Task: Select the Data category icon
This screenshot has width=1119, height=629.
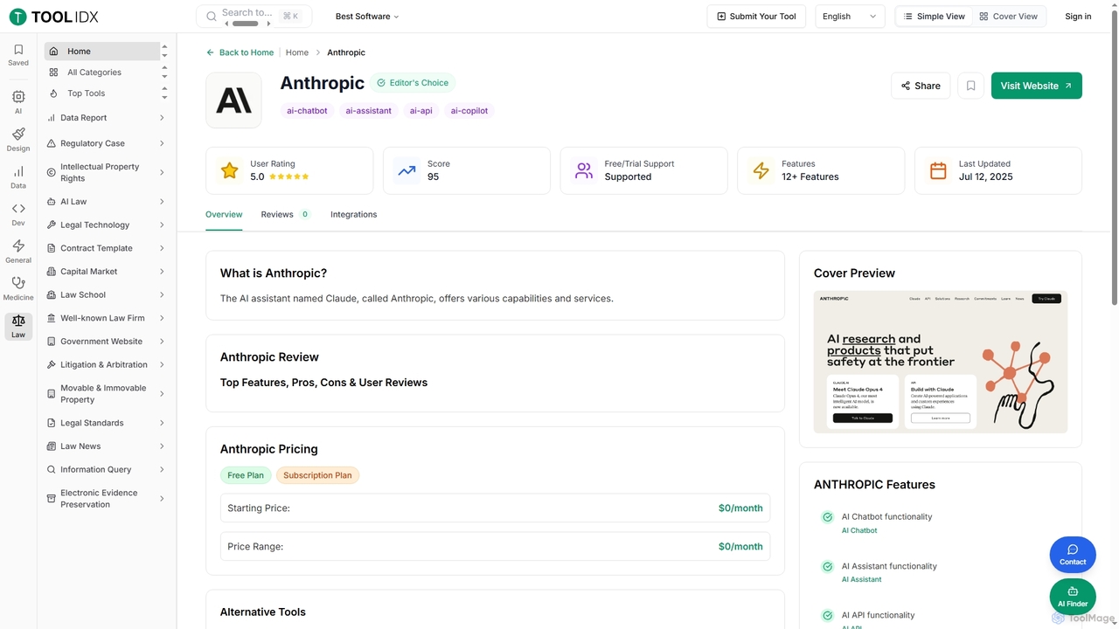Action: pos(18,171)
